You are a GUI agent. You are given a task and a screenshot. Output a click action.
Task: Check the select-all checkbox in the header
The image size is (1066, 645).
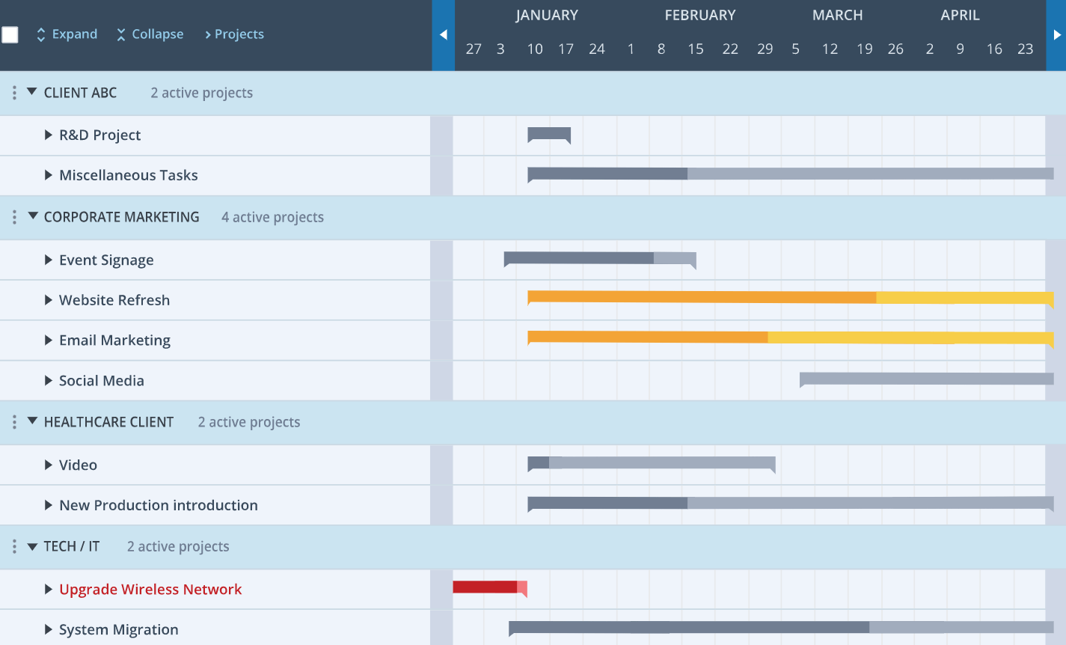coord(10,34)
